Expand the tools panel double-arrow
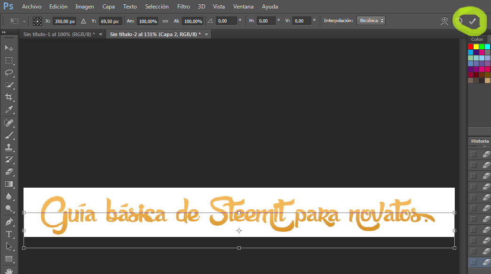The height and width of the screenshot is (274, 491). [4, 32]
